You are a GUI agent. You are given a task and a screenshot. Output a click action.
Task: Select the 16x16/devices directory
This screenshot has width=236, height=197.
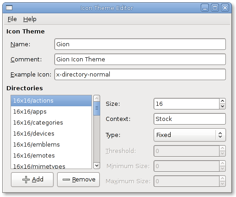coord(51,134)
